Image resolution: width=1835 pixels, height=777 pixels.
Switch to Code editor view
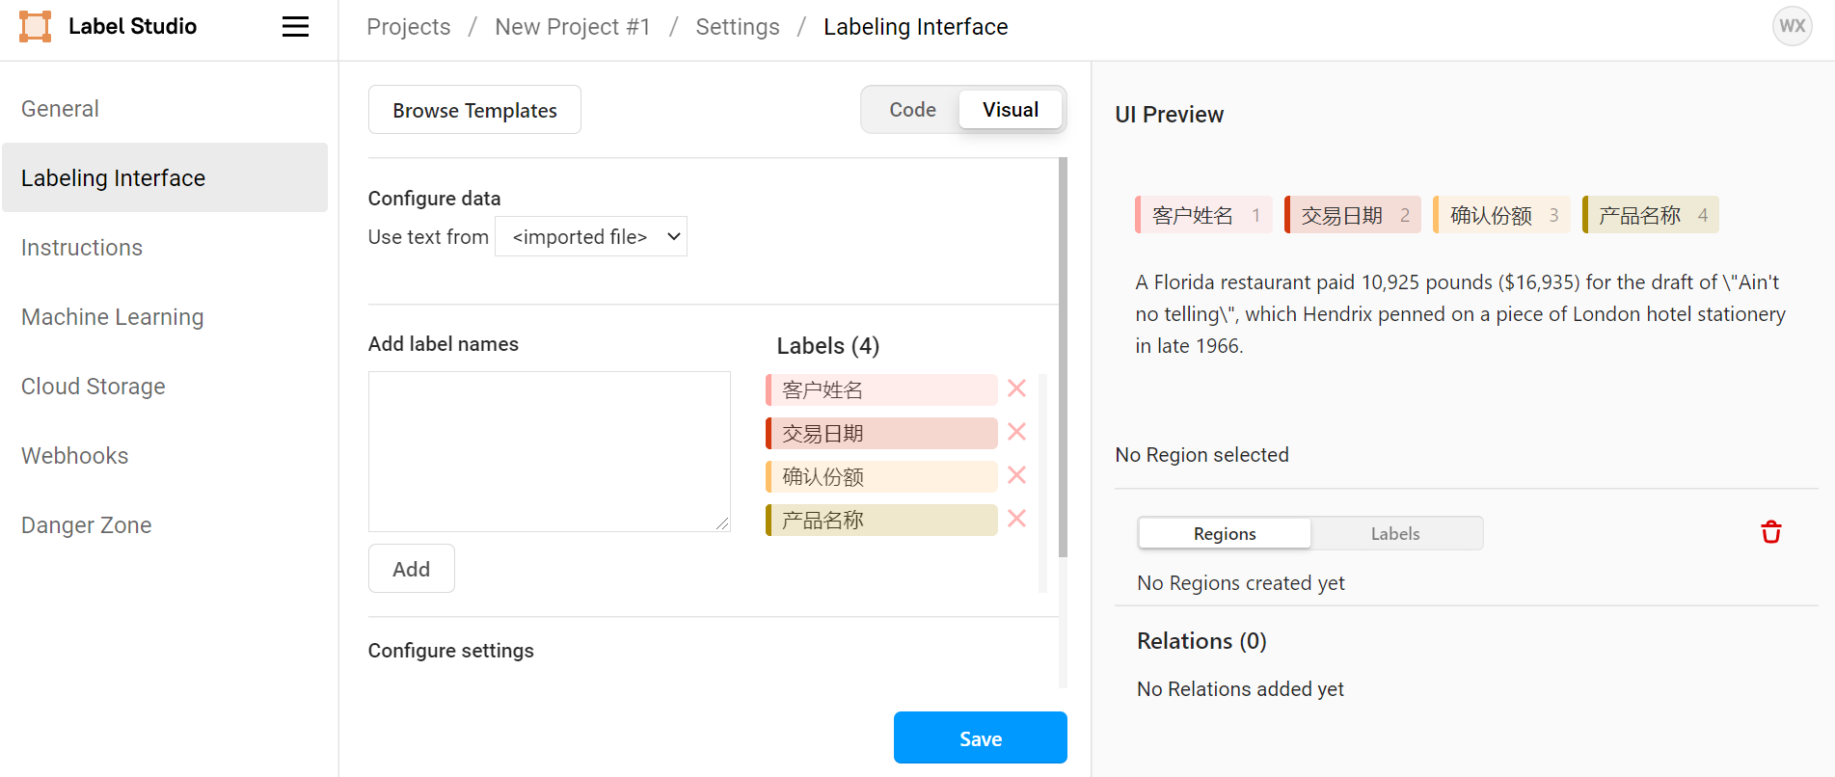(x=912, y=110)
